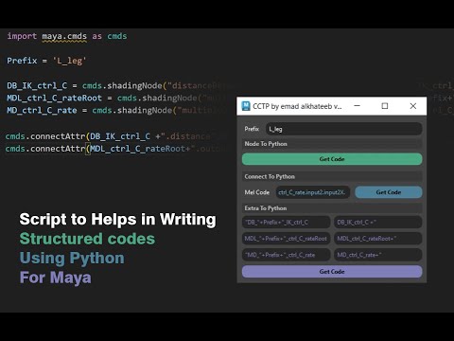Click the blue caption "Using Python"

point(72,259)
